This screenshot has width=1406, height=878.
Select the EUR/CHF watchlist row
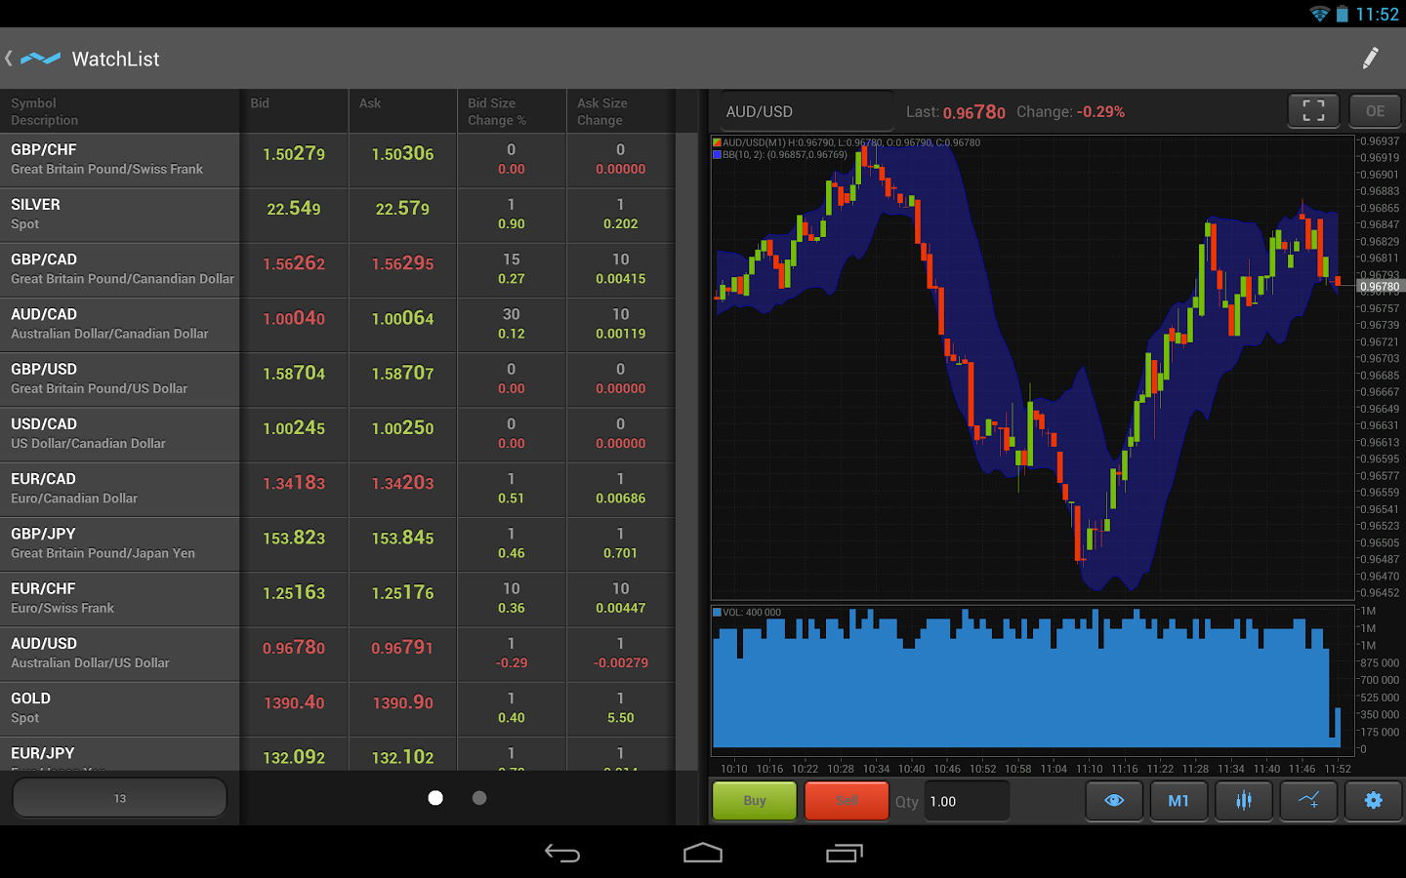pyautogui.click(x=337, y=599)
